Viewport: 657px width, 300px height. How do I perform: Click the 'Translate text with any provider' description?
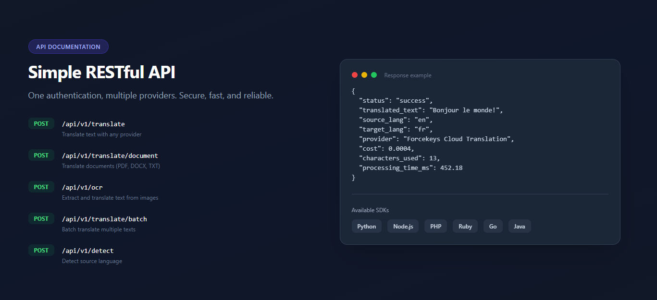[102, 134]
